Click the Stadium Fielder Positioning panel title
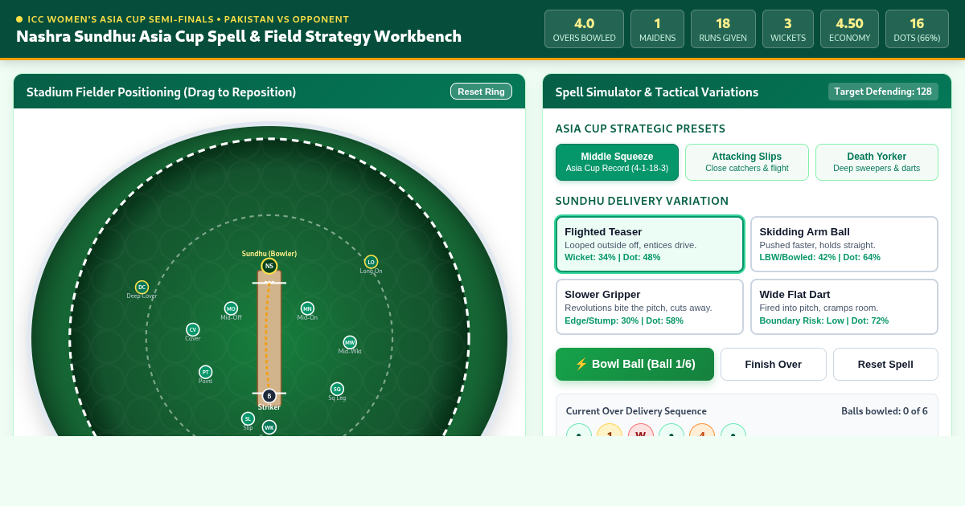 161,92
